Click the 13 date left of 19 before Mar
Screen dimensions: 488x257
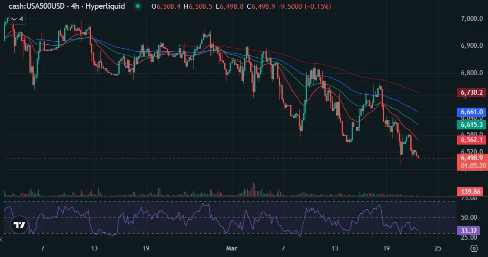pos(94,248)
